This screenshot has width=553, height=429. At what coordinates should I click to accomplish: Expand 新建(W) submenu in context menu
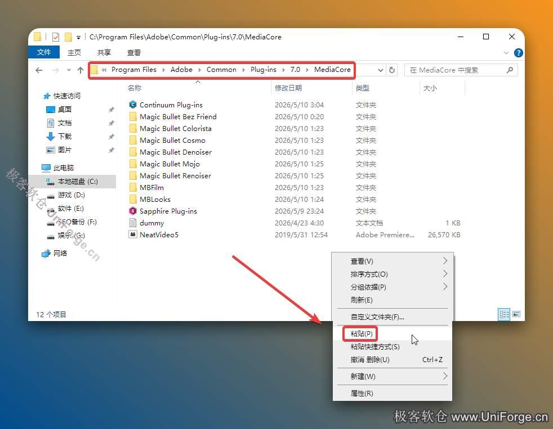point(445,376)
